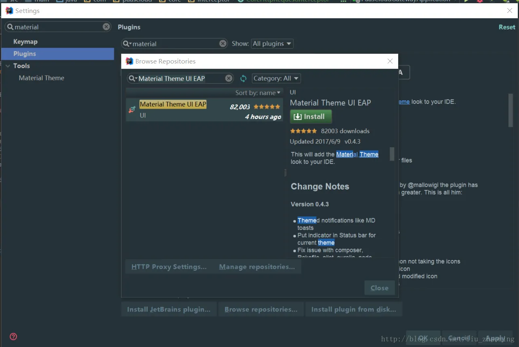Click Install JetBrains plugin button
The image size is (519, 347).
(169, 309)
